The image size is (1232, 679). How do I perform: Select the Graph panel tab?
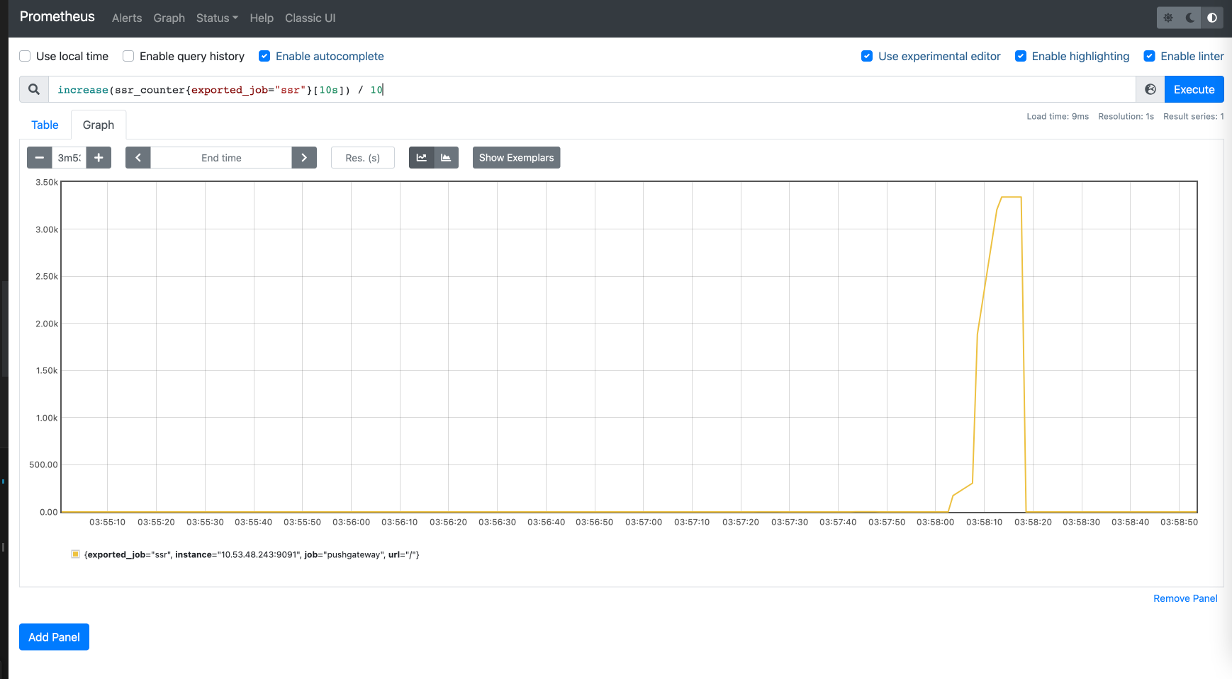(99, 125)
